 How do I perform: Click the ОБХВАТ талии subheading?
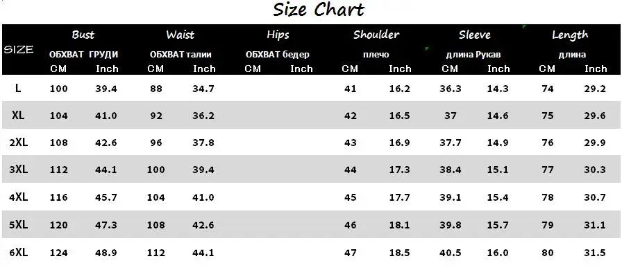coord(180,55)
